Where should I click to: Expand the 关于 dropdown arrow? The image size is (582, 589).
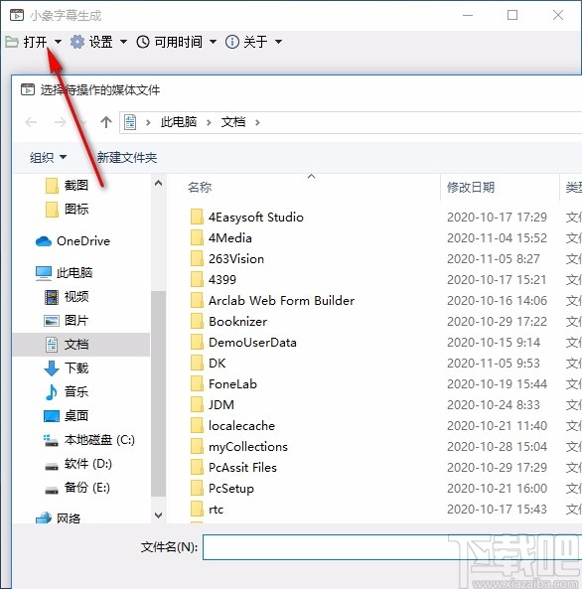(278, 42)
